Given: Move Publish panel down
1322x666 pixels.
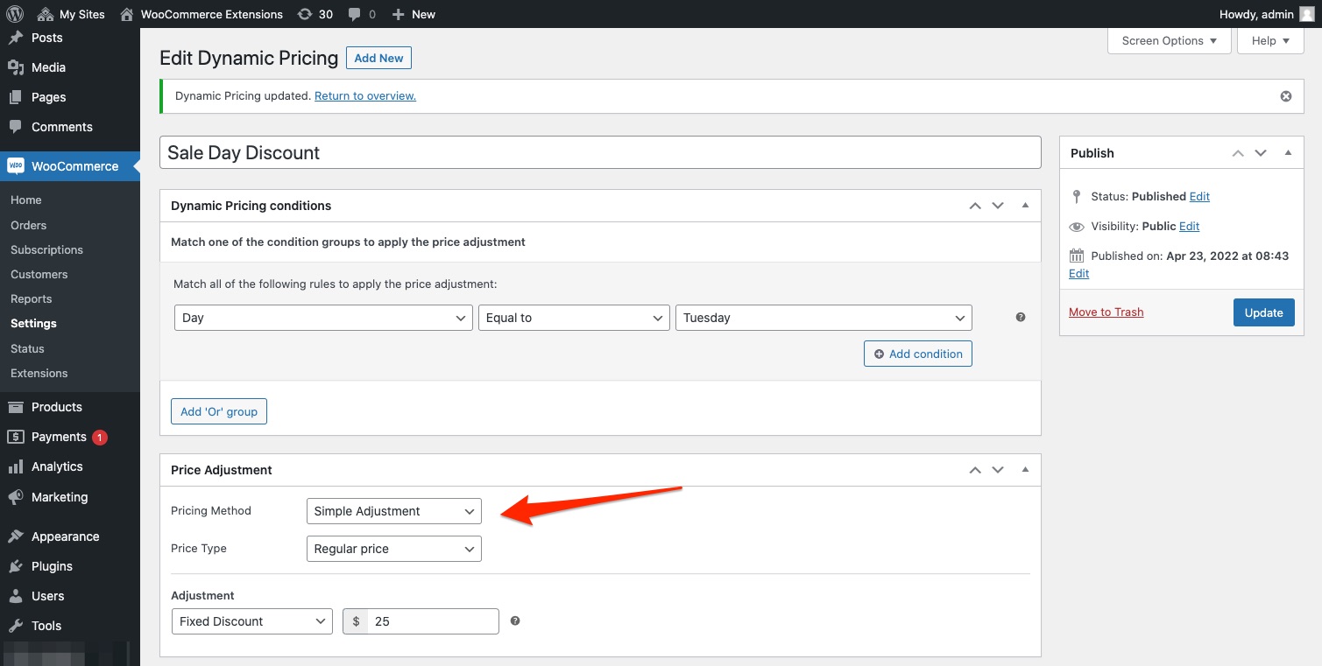Looking at the screenshot, I should point(1261,153).
